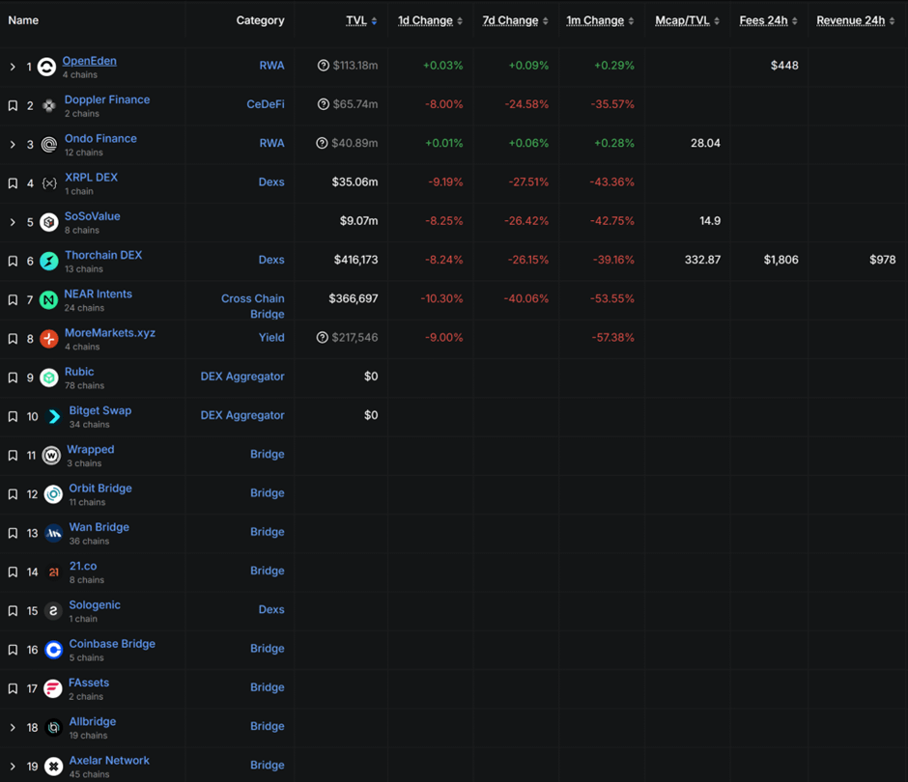This screenshot has width=908, height=782.
Task: Open the Wan Bridge protocol link
Action: pyautogui.click(x=99, y=527)
